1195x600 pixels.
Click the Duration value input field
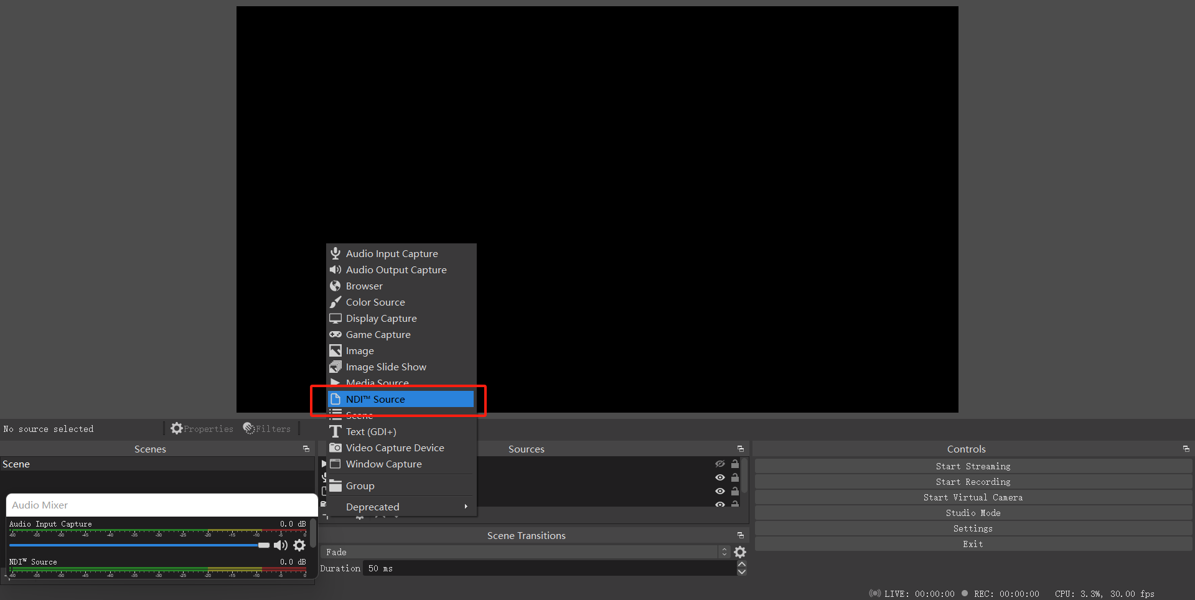coord(548,568)
